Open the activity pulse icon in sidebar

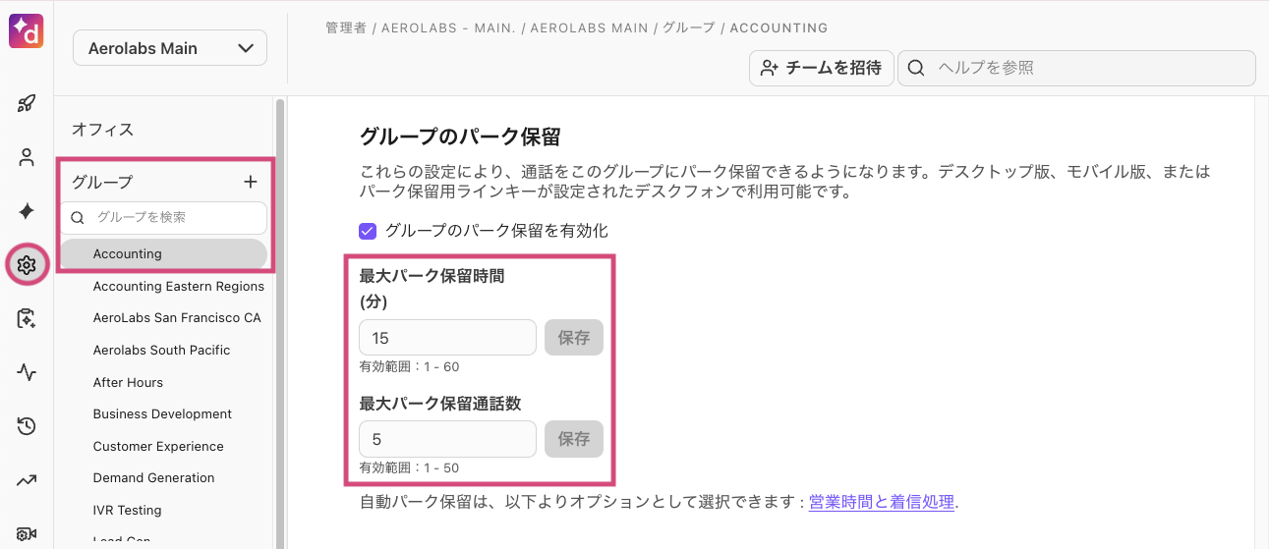27,372
